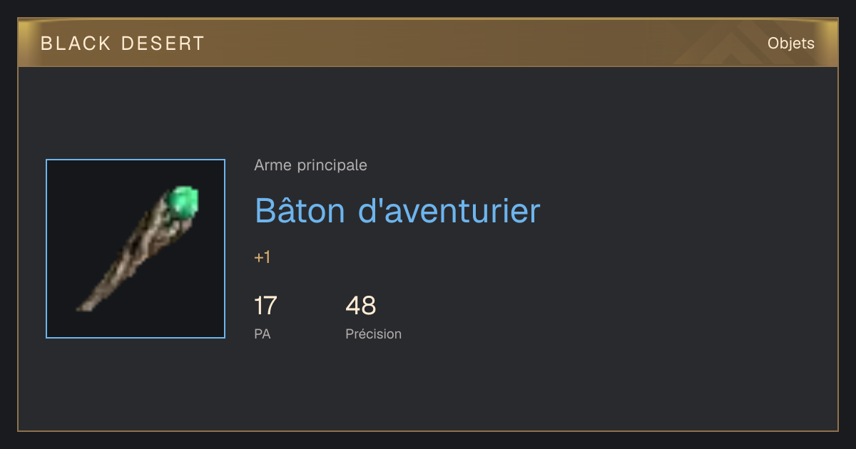856x449 pixels.
Task: Click the Précision stat label
Action: [x=374, y=334]
